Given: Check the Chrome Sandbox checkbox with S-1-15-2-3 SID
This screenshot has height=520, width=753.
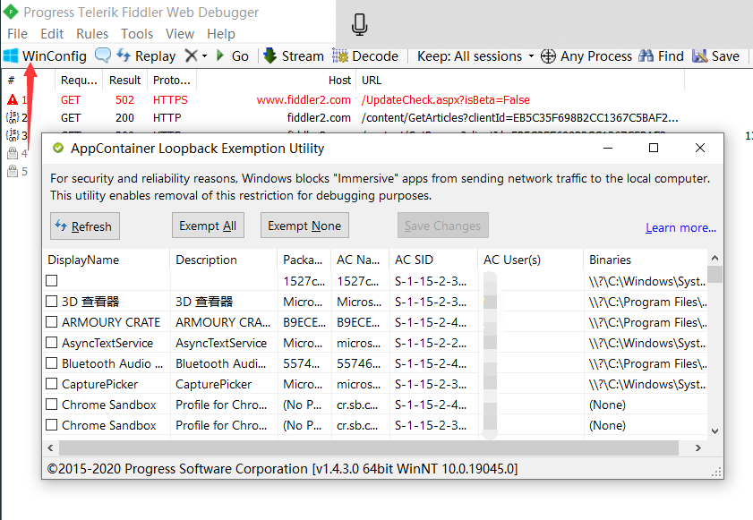Looking at the screenshot, I should (51, 425).
